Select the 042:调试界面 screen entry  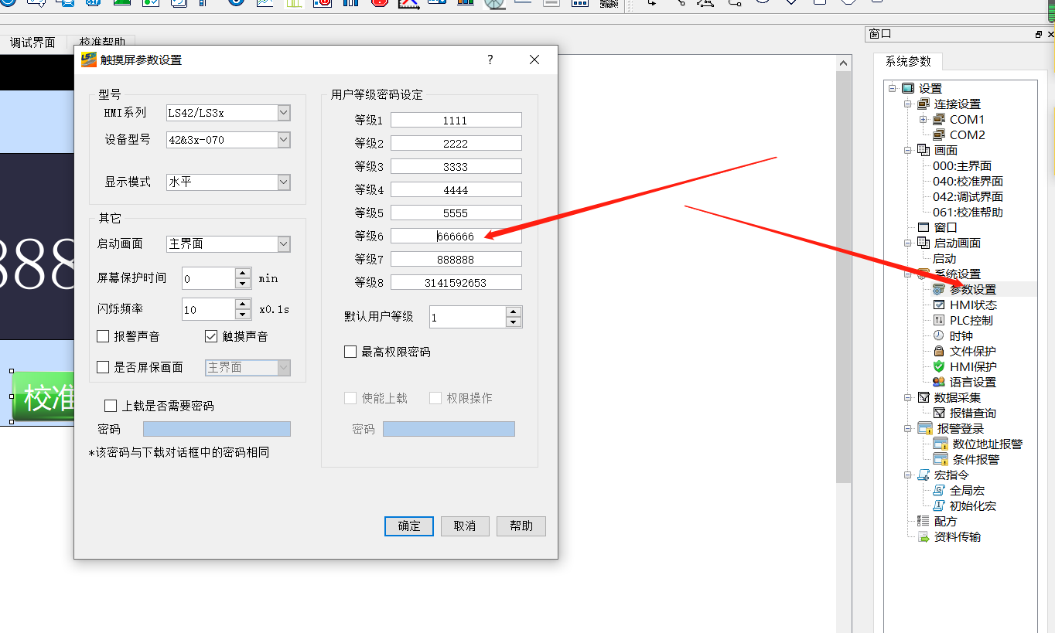968,197
